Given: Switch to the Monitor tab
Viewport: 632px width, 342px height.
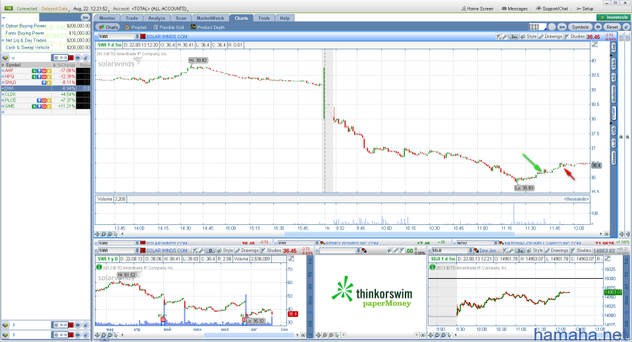Looking at the screenshot, I should (107, 18).
